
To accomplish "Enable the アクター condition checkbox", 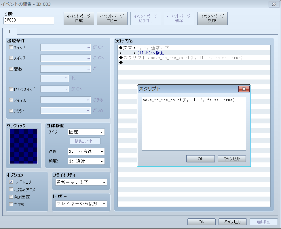I will tap(11, 110).
